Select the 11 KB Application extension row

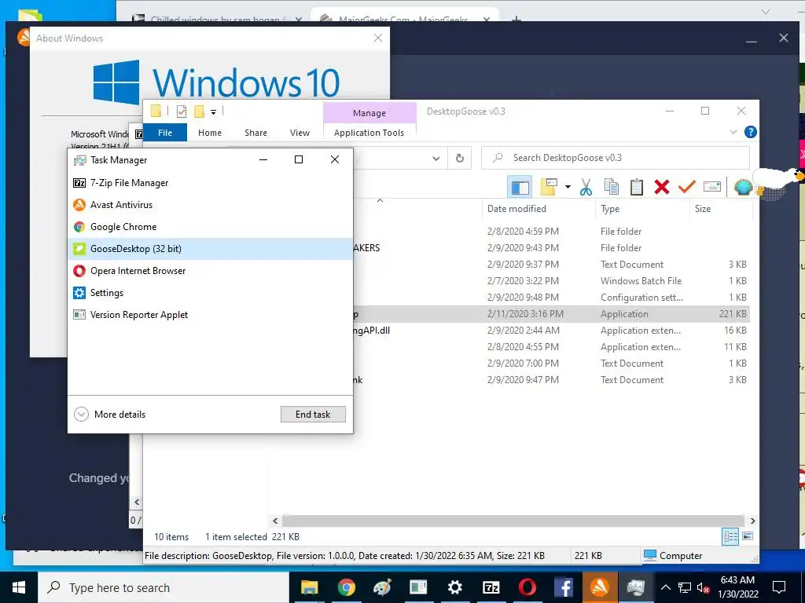click(550, 347)
